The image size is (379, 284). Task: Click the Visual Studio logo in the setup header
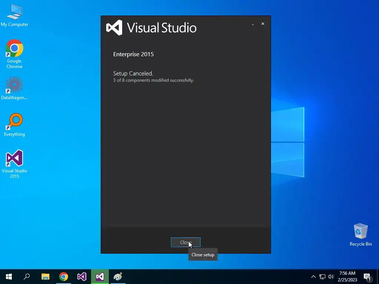114,27
